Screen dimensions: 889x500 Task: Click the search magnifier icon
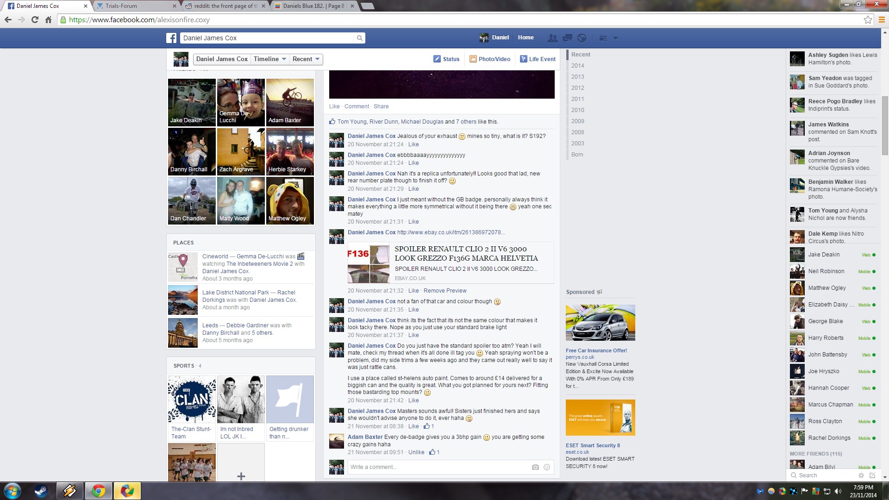coord(359,38)
